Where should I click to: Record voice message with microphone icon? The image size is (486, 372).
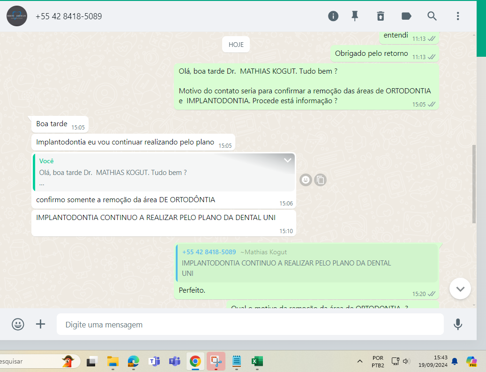pos(458,324)
